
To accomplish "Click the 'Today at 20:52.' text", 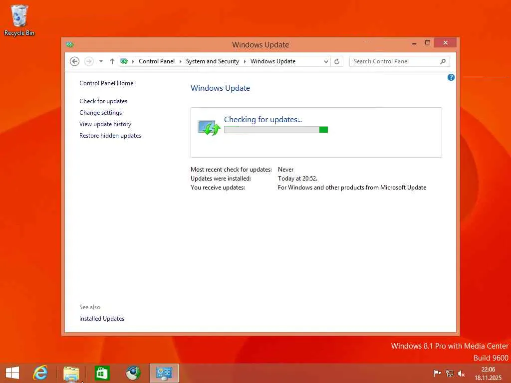I will tap(297, 179).
